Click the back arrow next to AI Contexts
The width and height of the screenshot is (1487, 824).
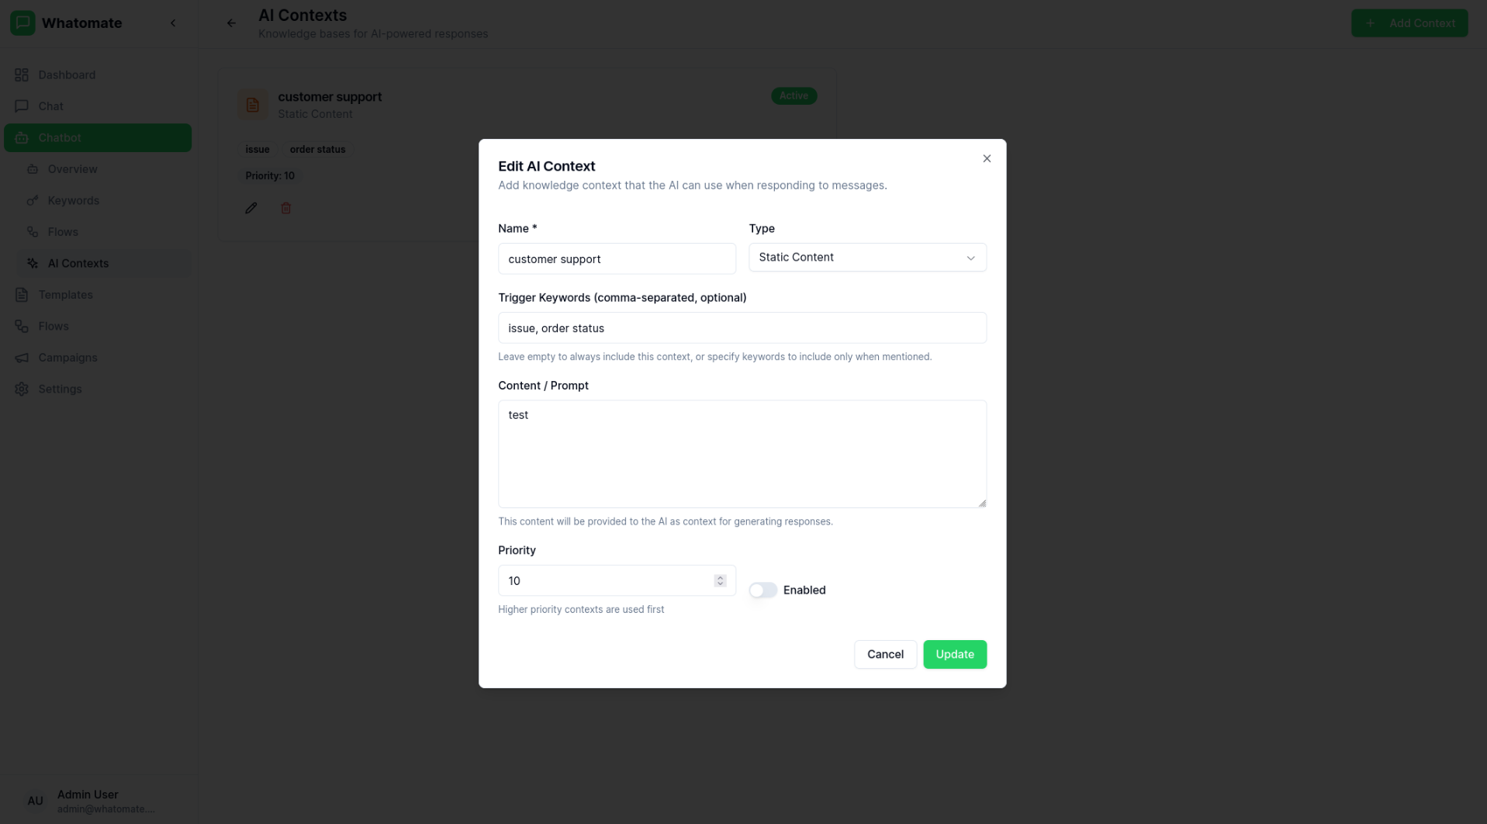coord(230,23)
